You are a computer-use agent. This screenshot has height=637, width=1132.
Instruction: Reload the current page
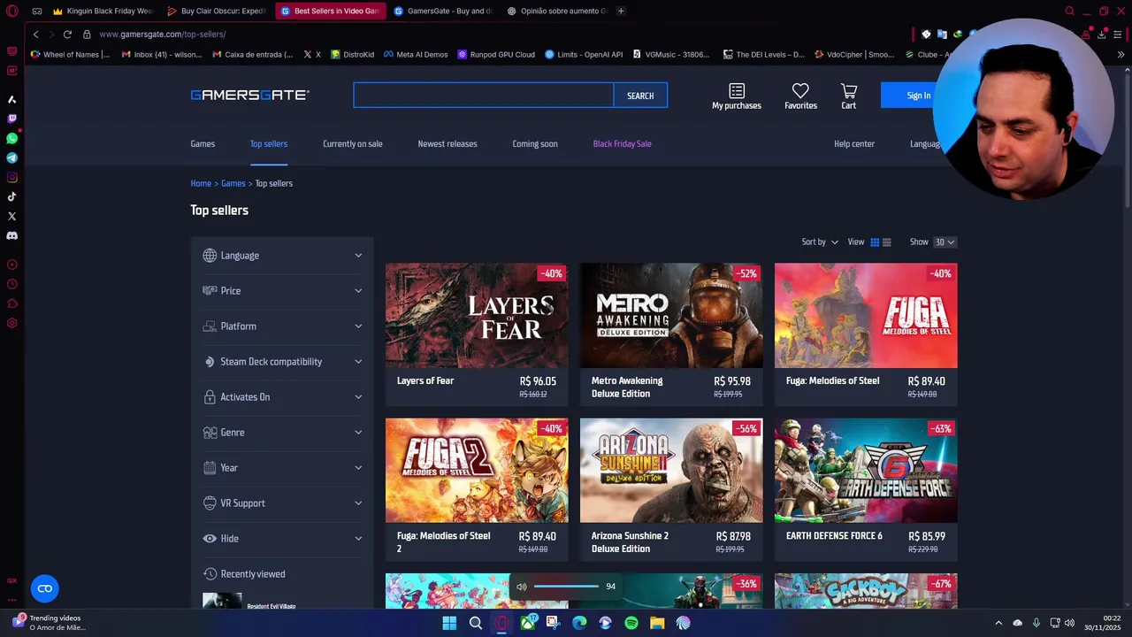(67, 34)
